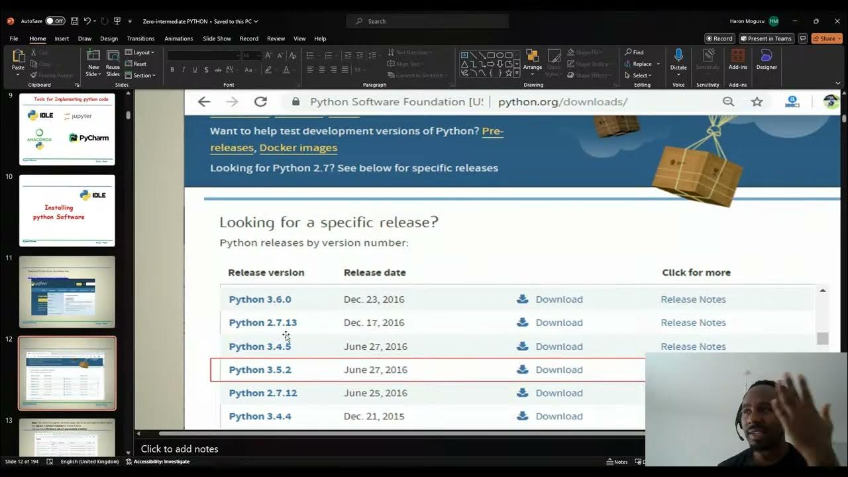The image size is (848, 477).
Task: Toggle text Shadow formatting
Action: [207, 70]
